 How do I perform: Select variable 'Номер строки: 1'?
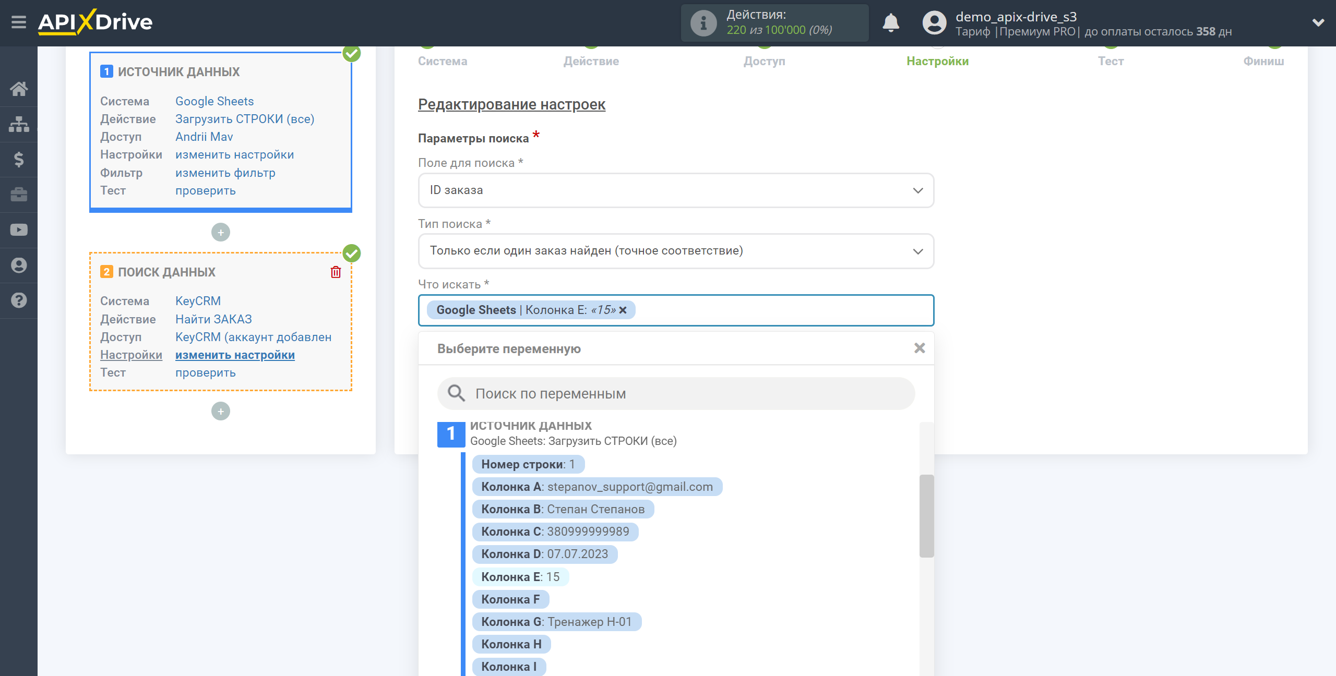coord(528,464)
